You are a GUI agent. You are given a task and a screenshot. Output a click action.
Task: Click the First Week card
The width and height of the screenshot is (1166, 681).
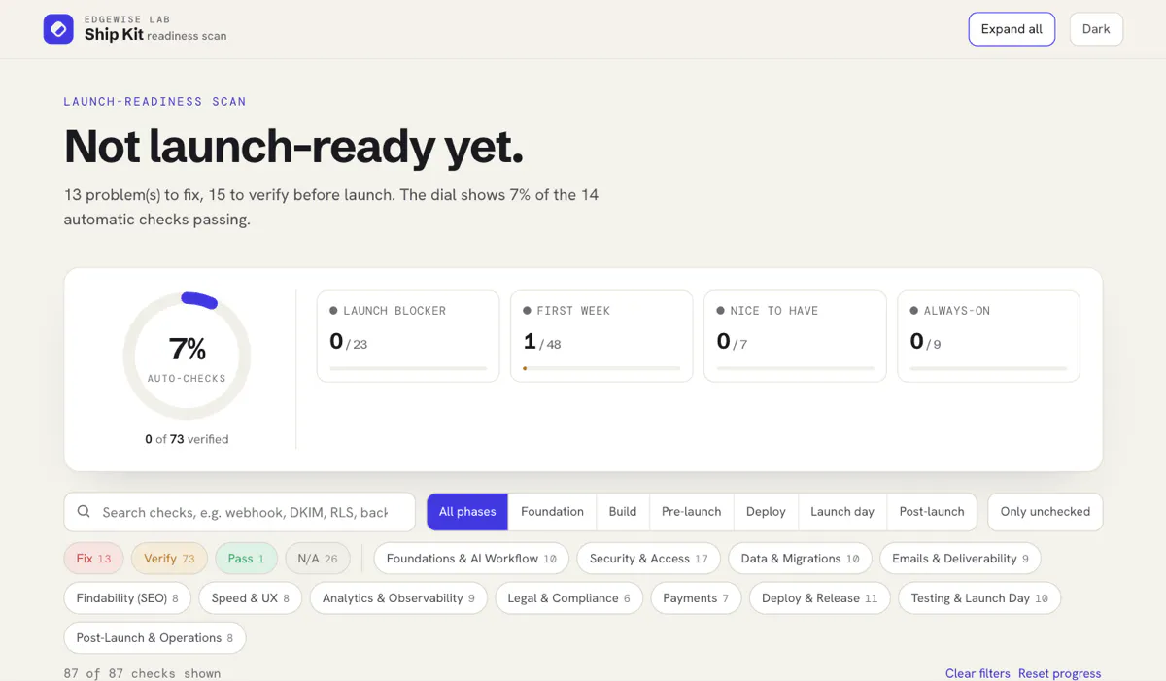[x=601, y=336]
